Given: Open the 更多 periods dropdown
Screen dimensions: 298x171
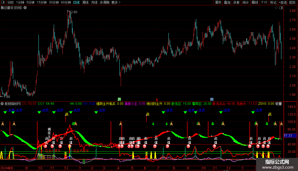Looking at the screenshot, I should click(116, 2).
